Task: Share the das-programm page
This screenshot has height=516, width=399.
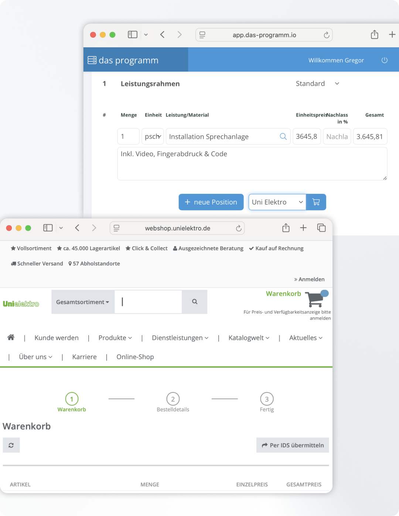Action: (x=375, y=34)
